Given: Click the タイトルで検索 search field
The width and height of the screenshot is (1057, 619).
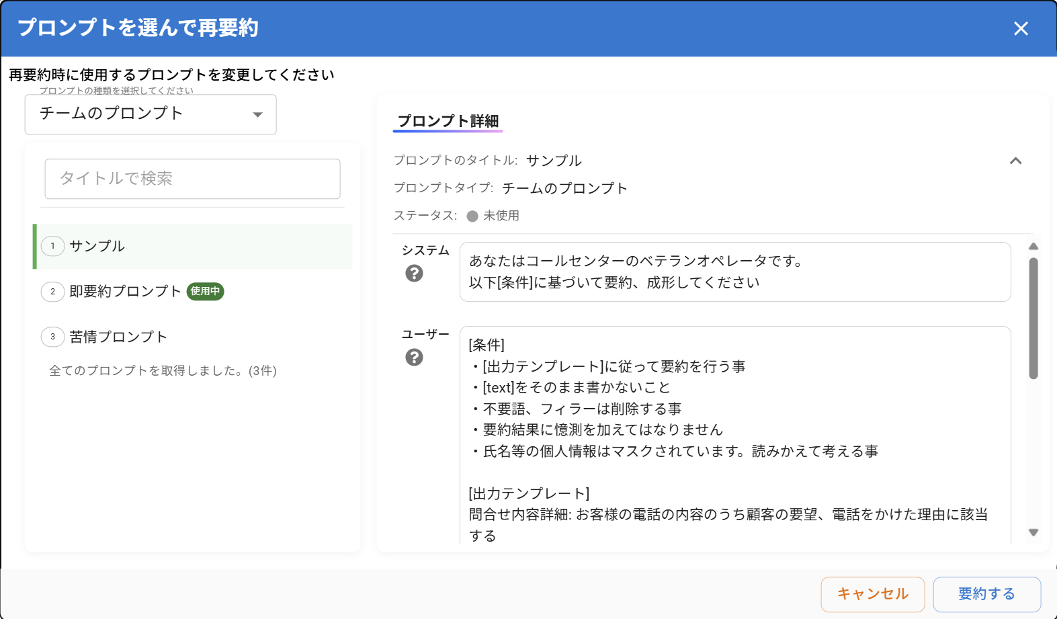Looking at the screenshot, I should coord(192,179).
